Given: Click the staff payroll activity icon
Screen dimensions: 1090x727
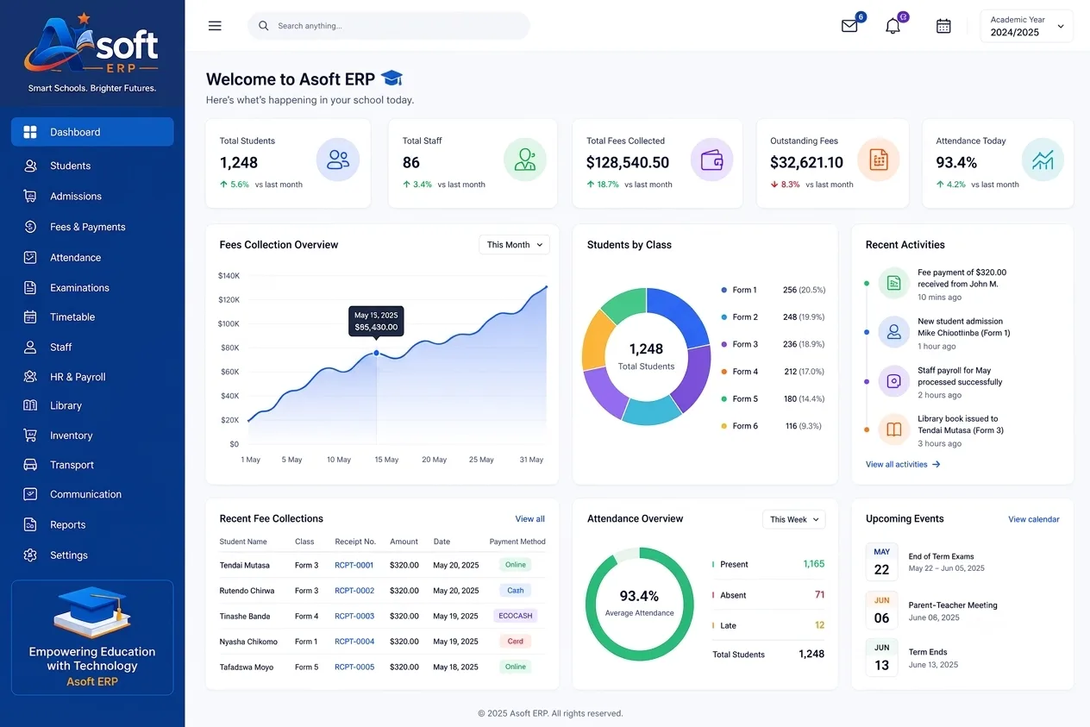Looking at the screenshot, I should tap(894, 380).
